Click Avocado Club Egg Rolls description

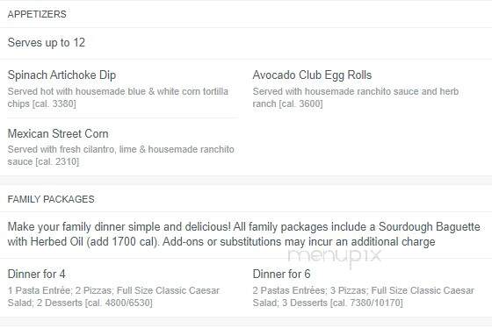tap(356, 97)
